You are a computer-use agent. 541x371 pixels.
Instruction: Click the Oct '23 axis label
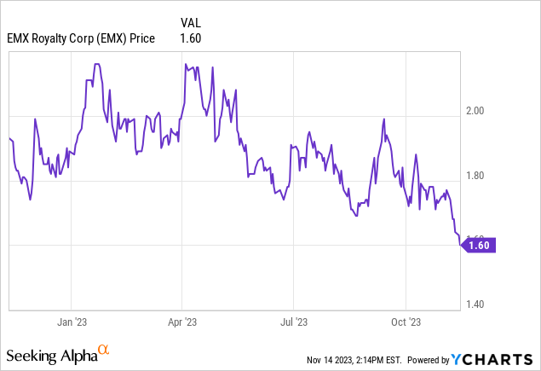tap(406, 322)
